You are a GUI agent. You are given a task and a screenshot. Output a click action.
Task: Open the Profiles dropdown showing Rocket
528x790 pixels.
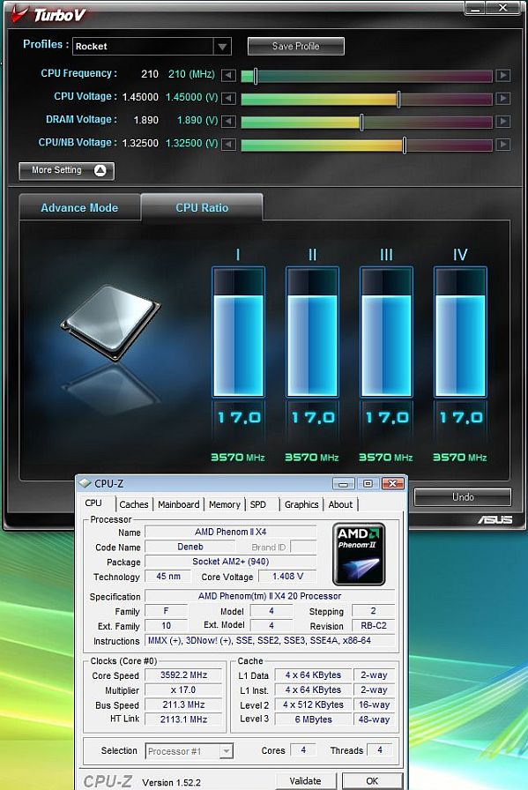[x=152, y=47]
